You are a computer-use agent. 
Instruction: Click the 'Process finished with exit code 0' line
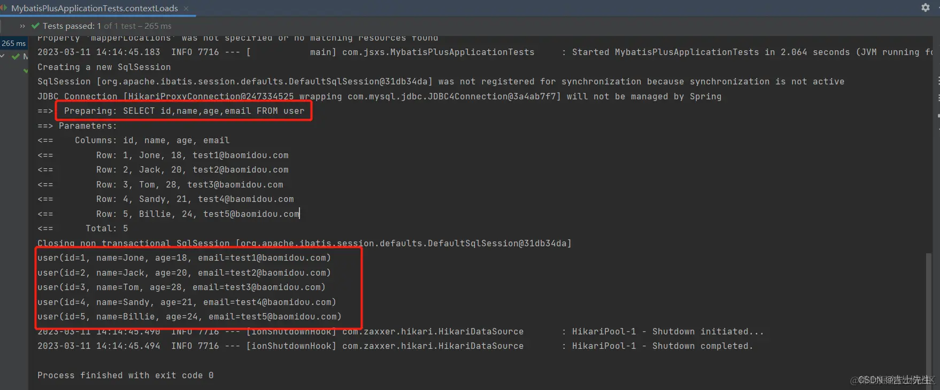coord(126,376)
